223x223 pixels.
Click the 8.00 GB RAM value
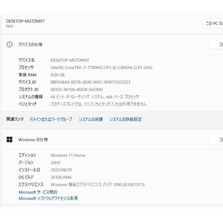[58, 75]
